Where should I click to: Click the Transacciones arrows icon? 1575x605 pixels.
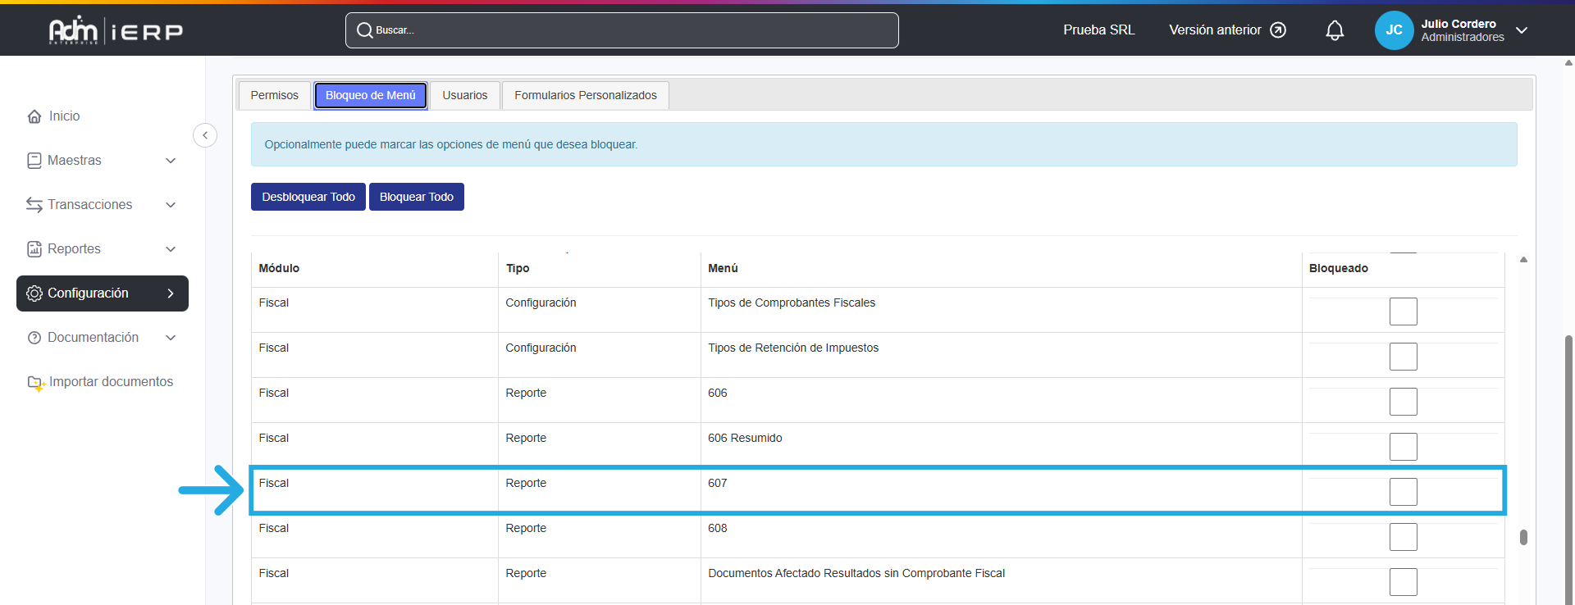point(34,205)
